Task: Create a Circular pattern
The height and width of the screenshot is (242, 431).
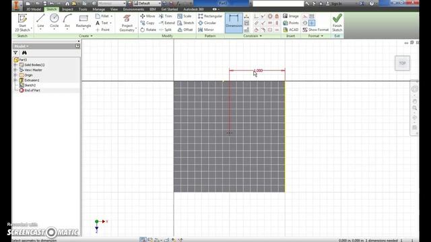Action: (207, 23)
